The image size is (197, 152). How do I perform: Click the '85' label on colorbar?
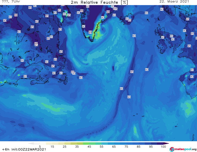(x=138, y=147)
